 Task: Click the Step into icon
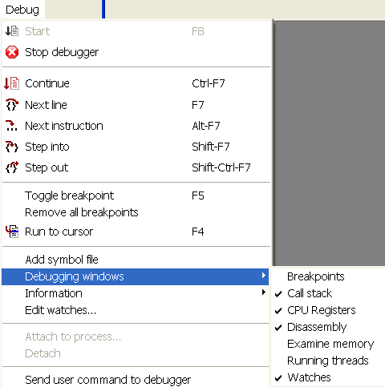12,147
